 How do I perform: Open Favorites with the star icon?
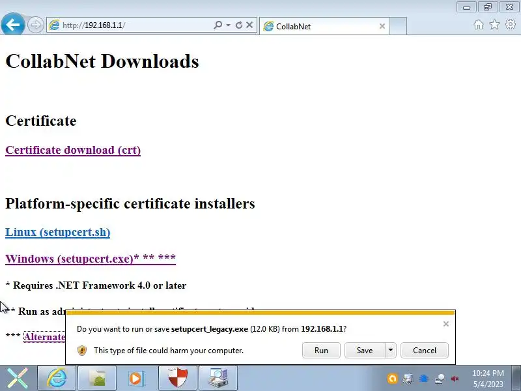pos(495,25)
